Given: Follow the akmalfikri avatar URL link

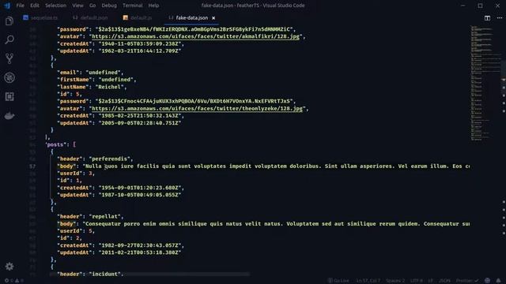Looking at the screenshot, I should point(195,36).
